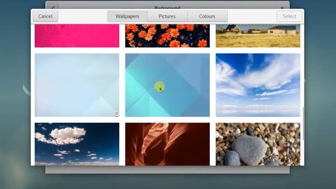This screenshot has height=189, width=336.
Task: Open the Colours tab
Action: coord(207,16)
